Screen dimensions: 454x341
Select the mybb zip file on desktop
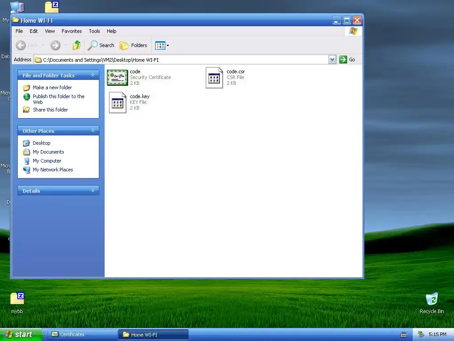click(17, 303)
